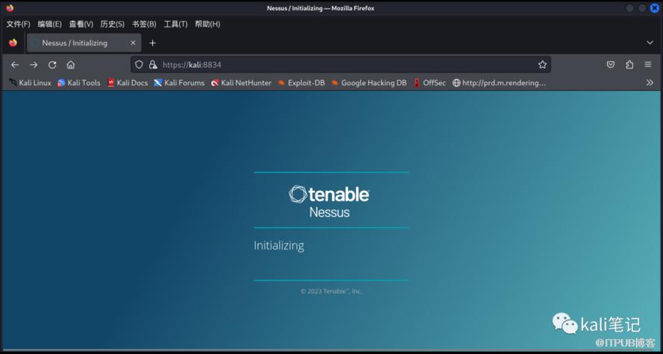Go to the Firefox home page
The width and height of the screenshot is (663, 354).
pos(71,65)
